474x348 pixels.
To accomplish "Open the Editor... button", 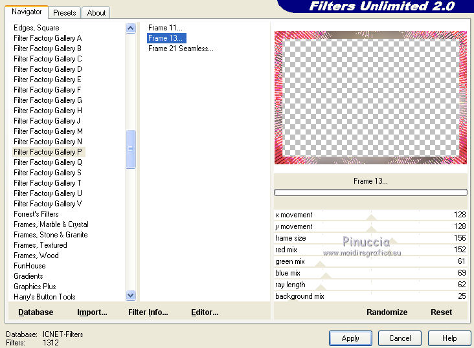I will click(x=205, y=312).
